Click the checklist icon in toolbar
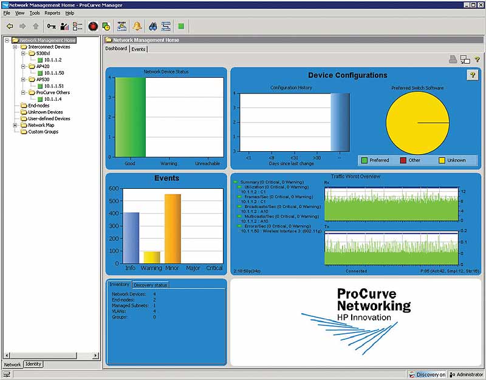The width and height of the screenshot is (486, 380). [x=78, y=26]
